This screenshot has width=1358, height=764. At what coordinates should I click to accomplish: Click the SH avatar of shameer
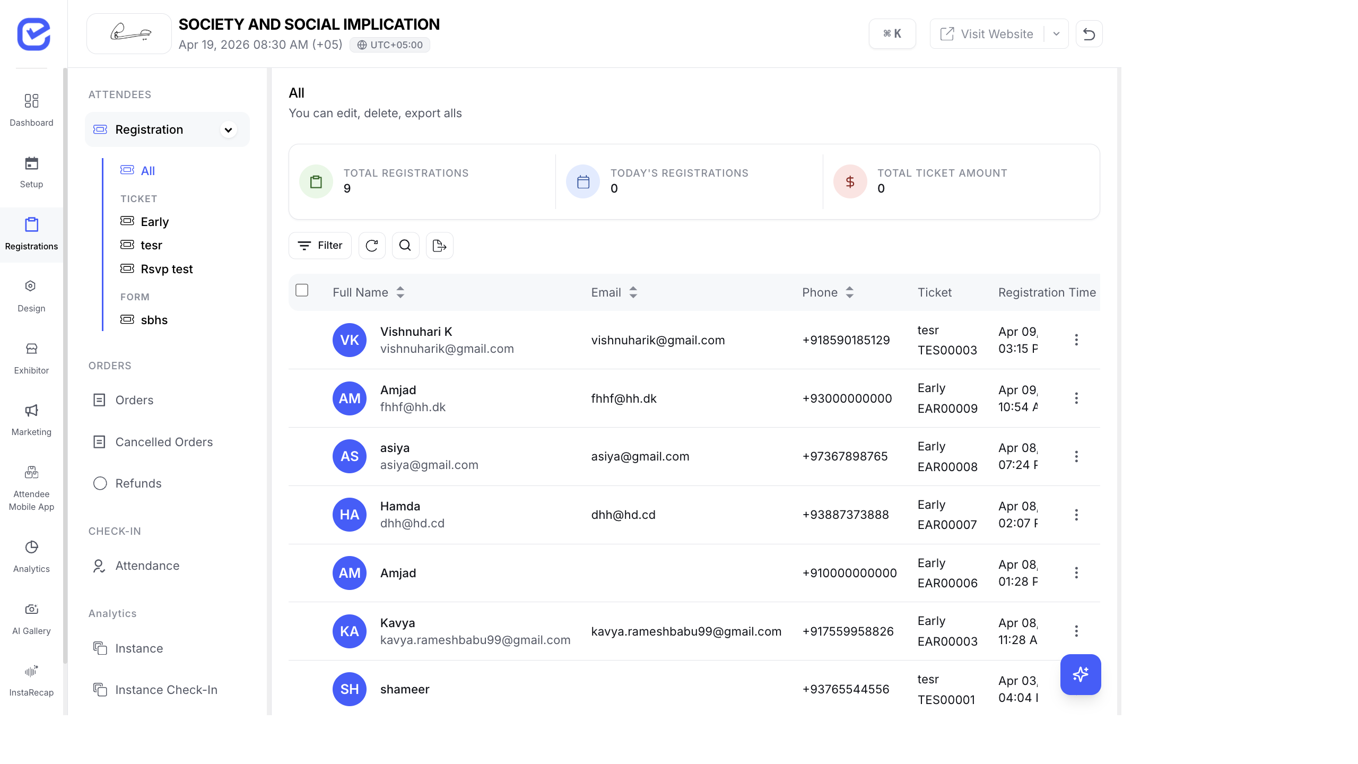[350, 689]
